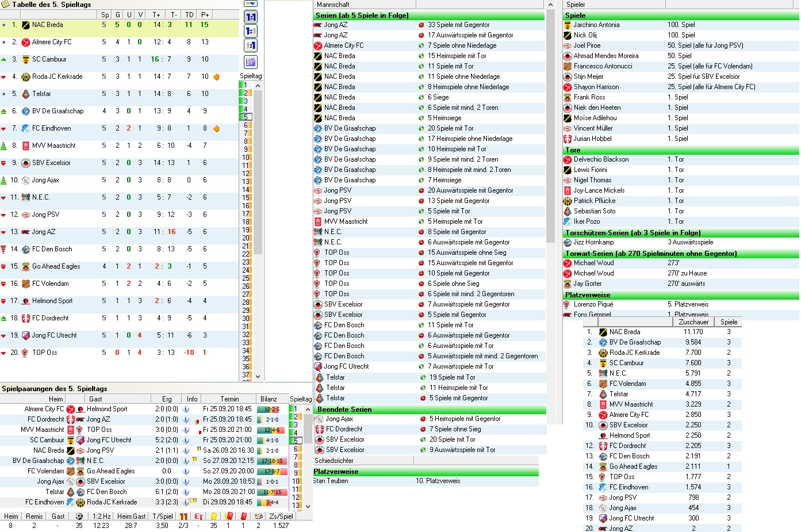
Task: Click the Termin column header in fixtures
Action: point(229,399)
